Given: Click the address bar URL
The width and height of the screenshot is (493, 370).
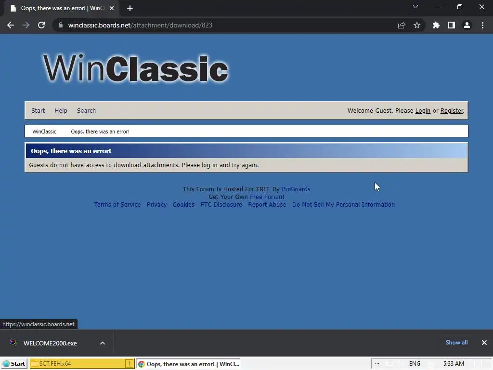Looking at the screenshot, I should coord(140,25).
